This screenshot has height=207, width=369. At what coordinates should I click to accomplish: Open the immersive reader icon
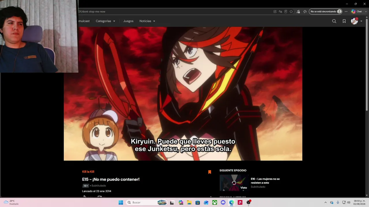coord(286,11)
